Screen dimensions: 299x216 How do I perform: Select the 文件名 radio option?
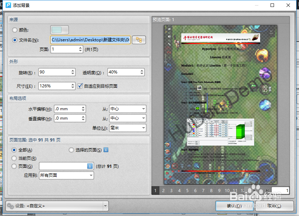pos(15,40)
